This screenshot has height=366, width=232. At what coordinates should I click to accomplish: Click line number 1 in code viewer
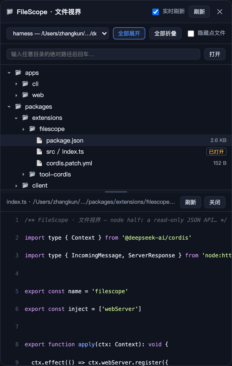17,220
